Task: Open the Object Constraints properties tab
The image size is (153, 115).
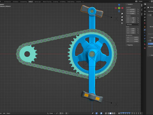Action: [145, 39]
